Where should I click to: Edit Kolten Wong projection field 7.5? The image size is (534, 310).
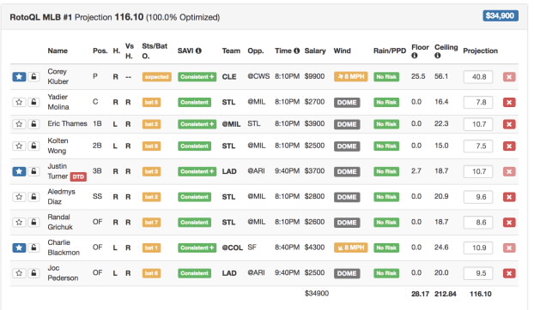(x=478, y=146)
